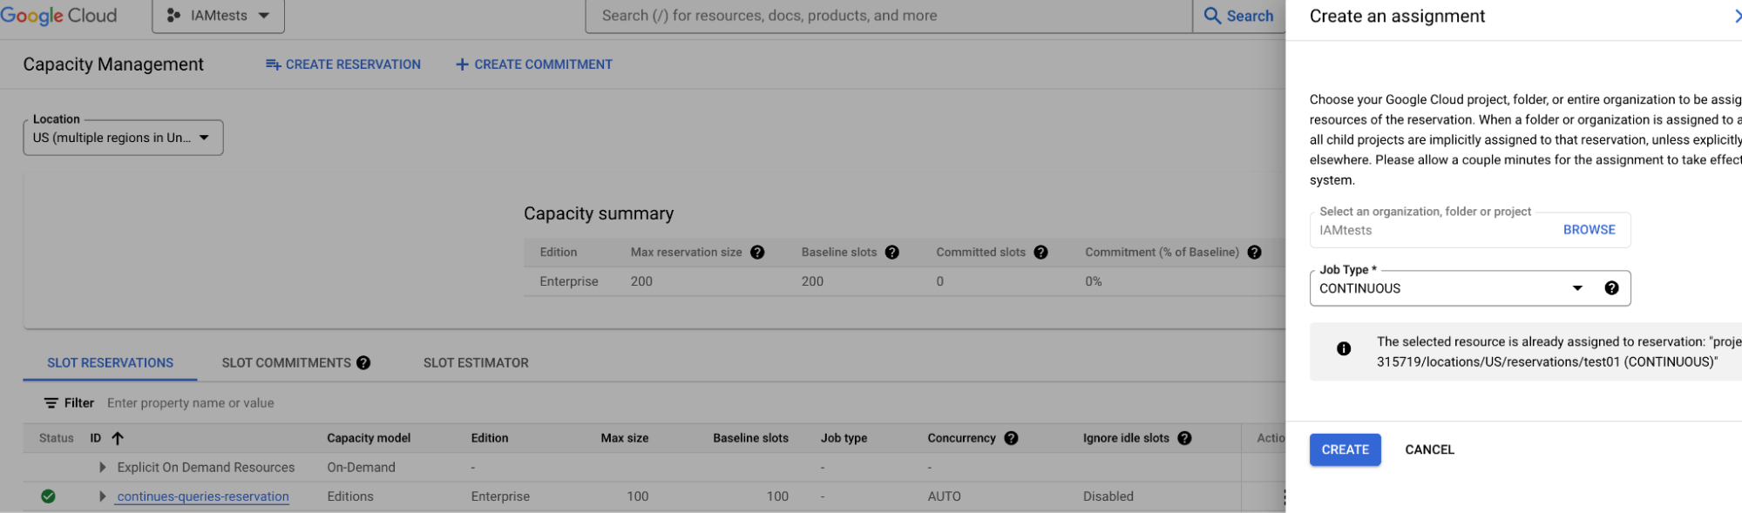
Task: Expand the Explicit On Demand Resources row
Action: tap(103, 468)
